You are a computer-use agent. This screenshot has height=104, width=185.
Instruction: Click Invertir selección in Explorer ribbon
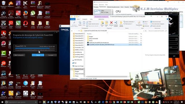156,26
